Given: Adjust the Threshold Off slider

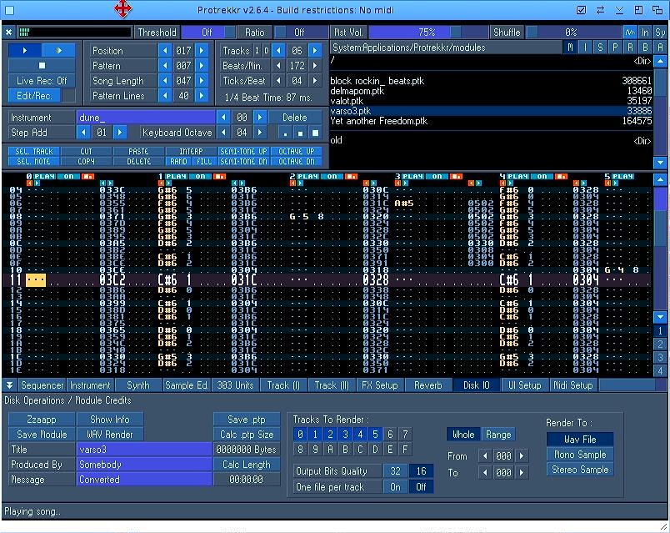Looking at the screenshot, I should (208, 32).
